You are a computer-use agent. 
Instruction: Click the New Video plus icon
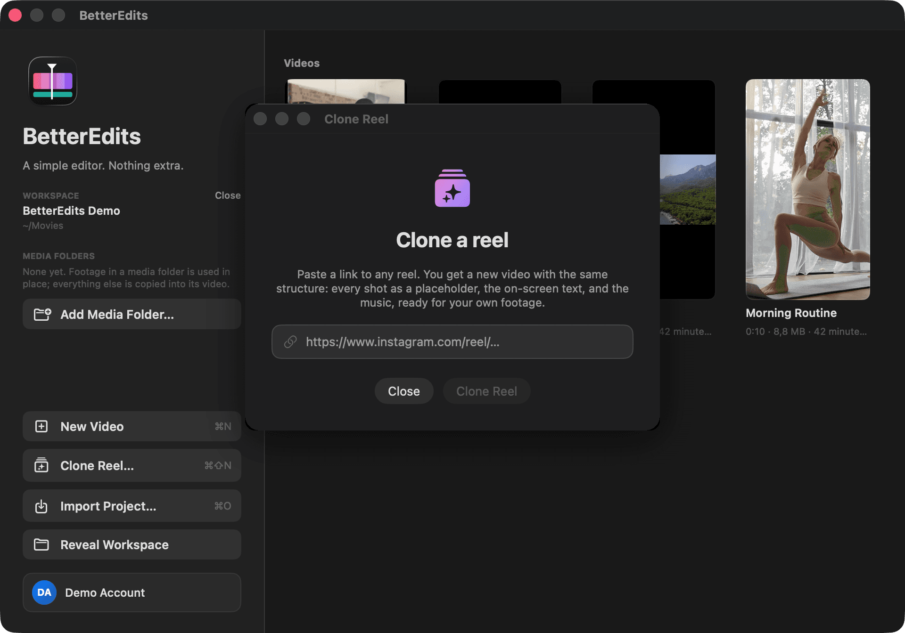(41, 426)
